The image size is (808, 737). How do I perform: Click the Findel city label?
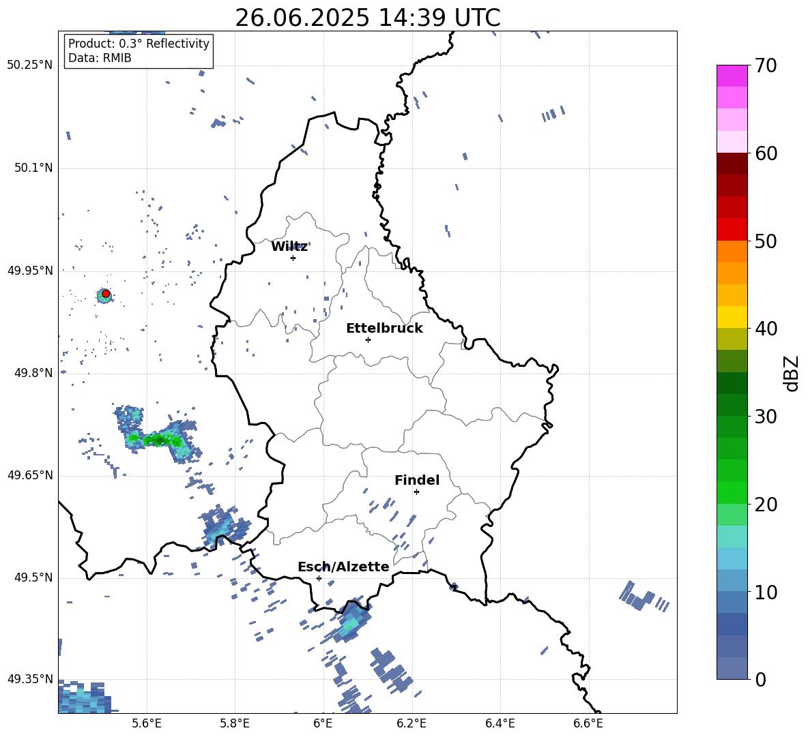[417, 480]
